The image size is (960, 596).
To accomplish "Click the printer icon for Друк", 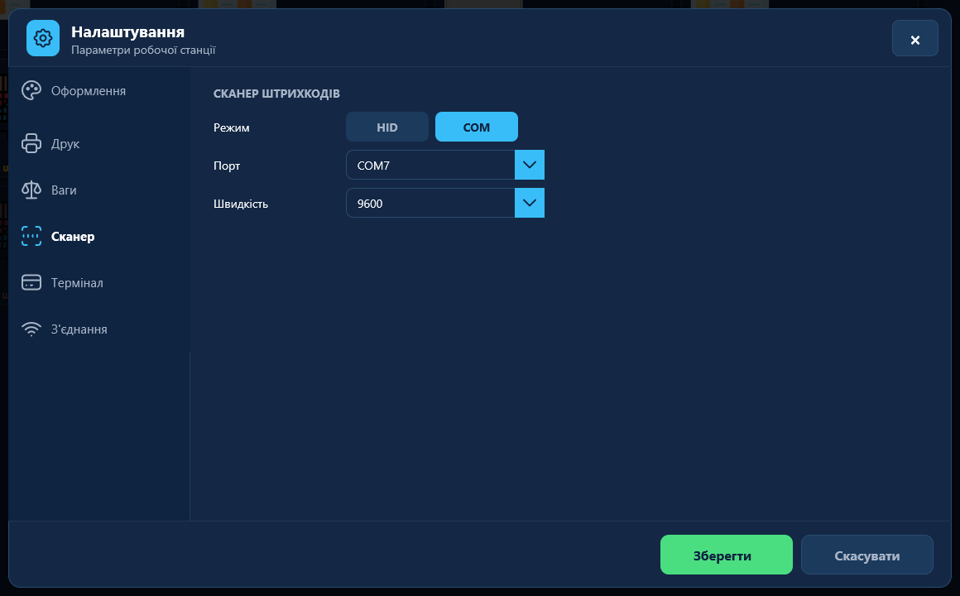I will [x=31, y=143].
